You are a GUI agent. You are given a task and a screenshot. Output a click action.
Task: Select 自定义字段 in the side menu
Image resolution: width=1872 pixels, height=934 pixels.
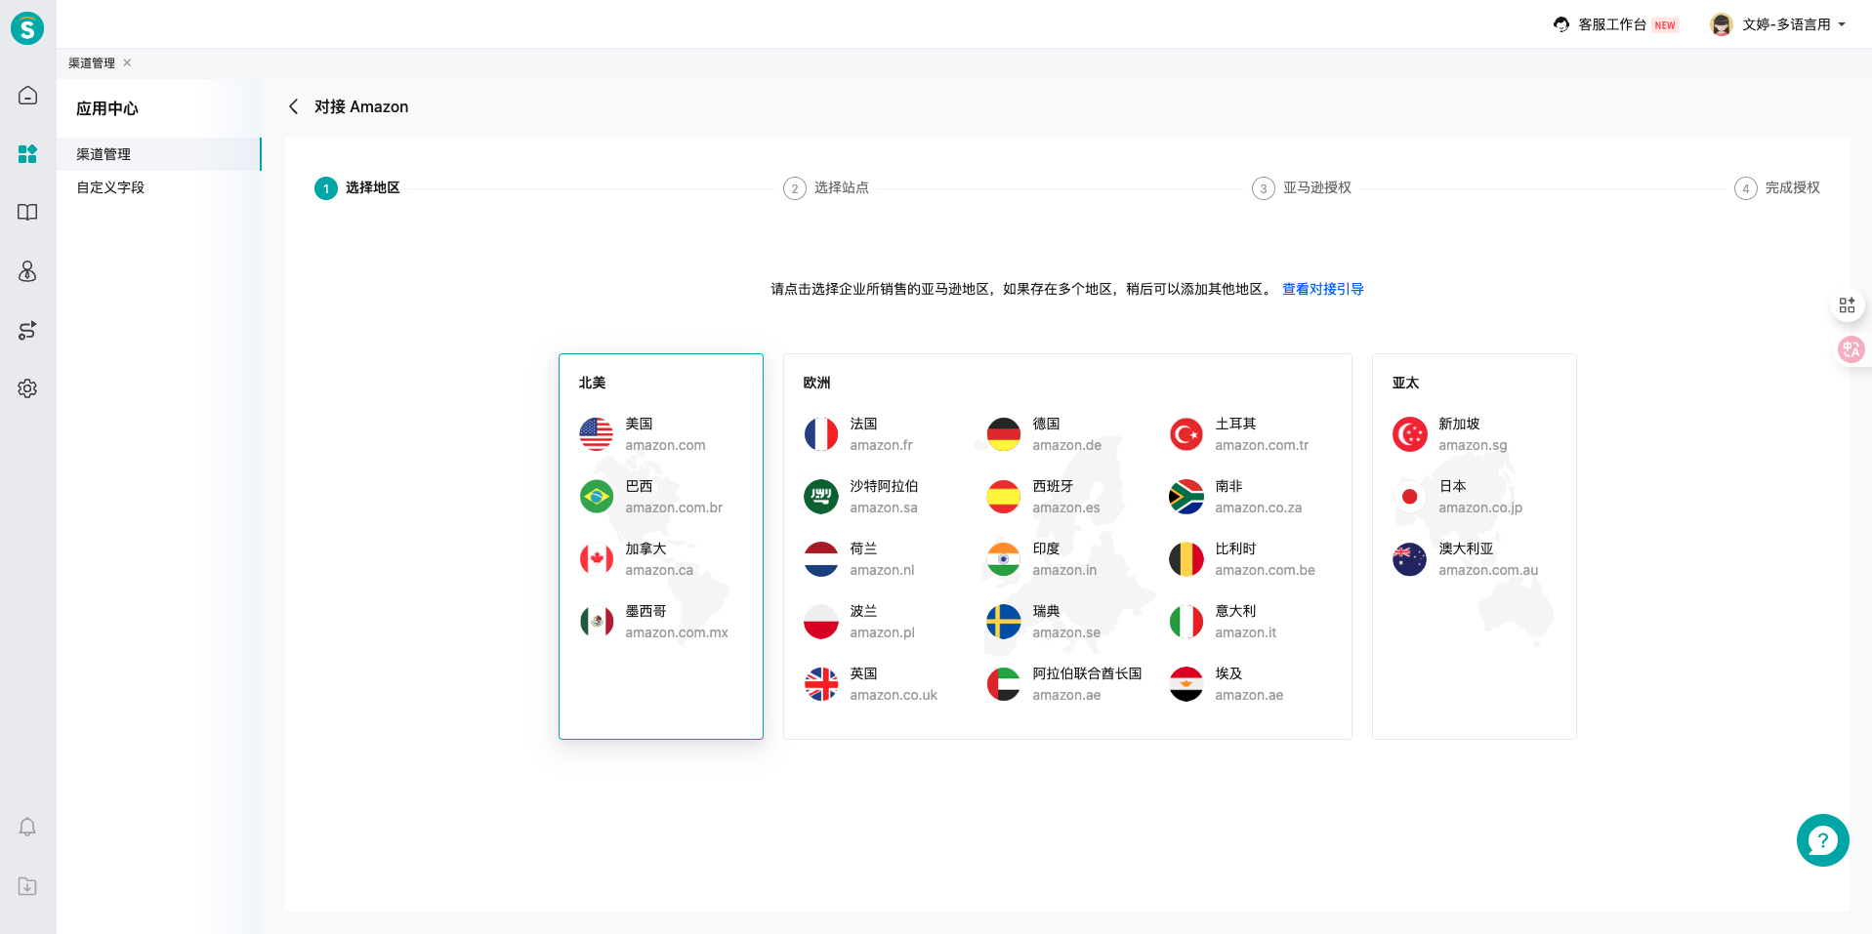[159, 187]
